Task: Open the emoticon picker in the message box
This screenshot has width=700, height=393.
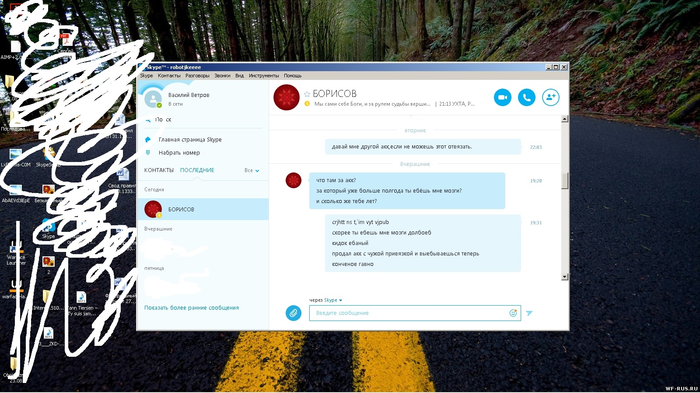Action: click(x=513, y=313)
